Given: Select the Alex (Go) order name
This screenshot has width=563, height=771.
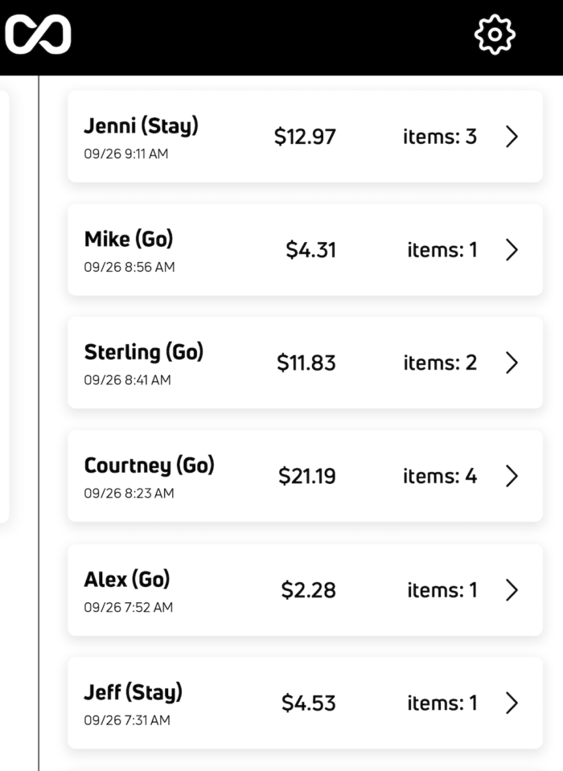Looking at the screenshot, I should [127, 579].
